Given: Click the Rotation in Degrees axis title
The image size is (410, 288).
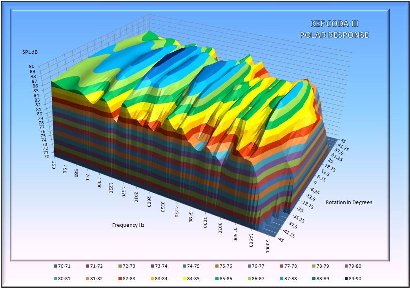Looking at the screenshot, I should (x=349, y=202).
